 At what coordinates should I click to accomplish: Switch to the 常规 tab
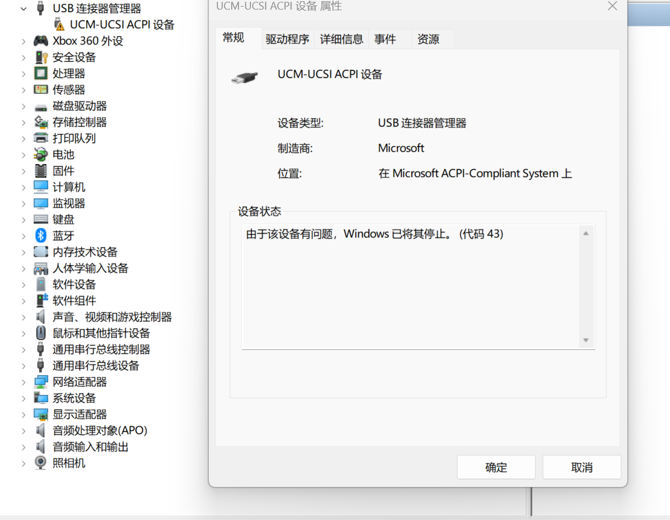point(238,38)
